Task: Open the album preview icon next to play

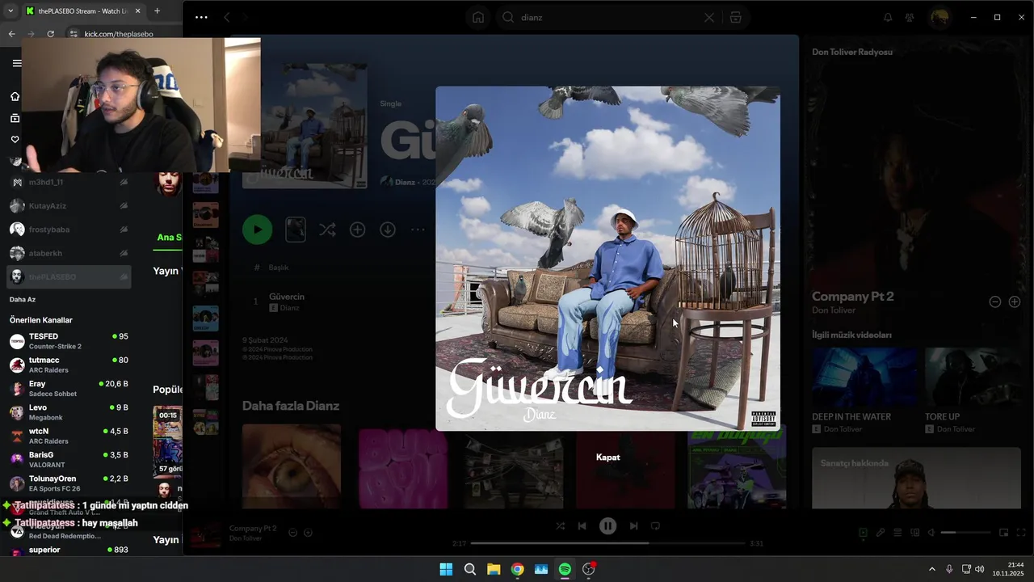Action: [296, 230]
